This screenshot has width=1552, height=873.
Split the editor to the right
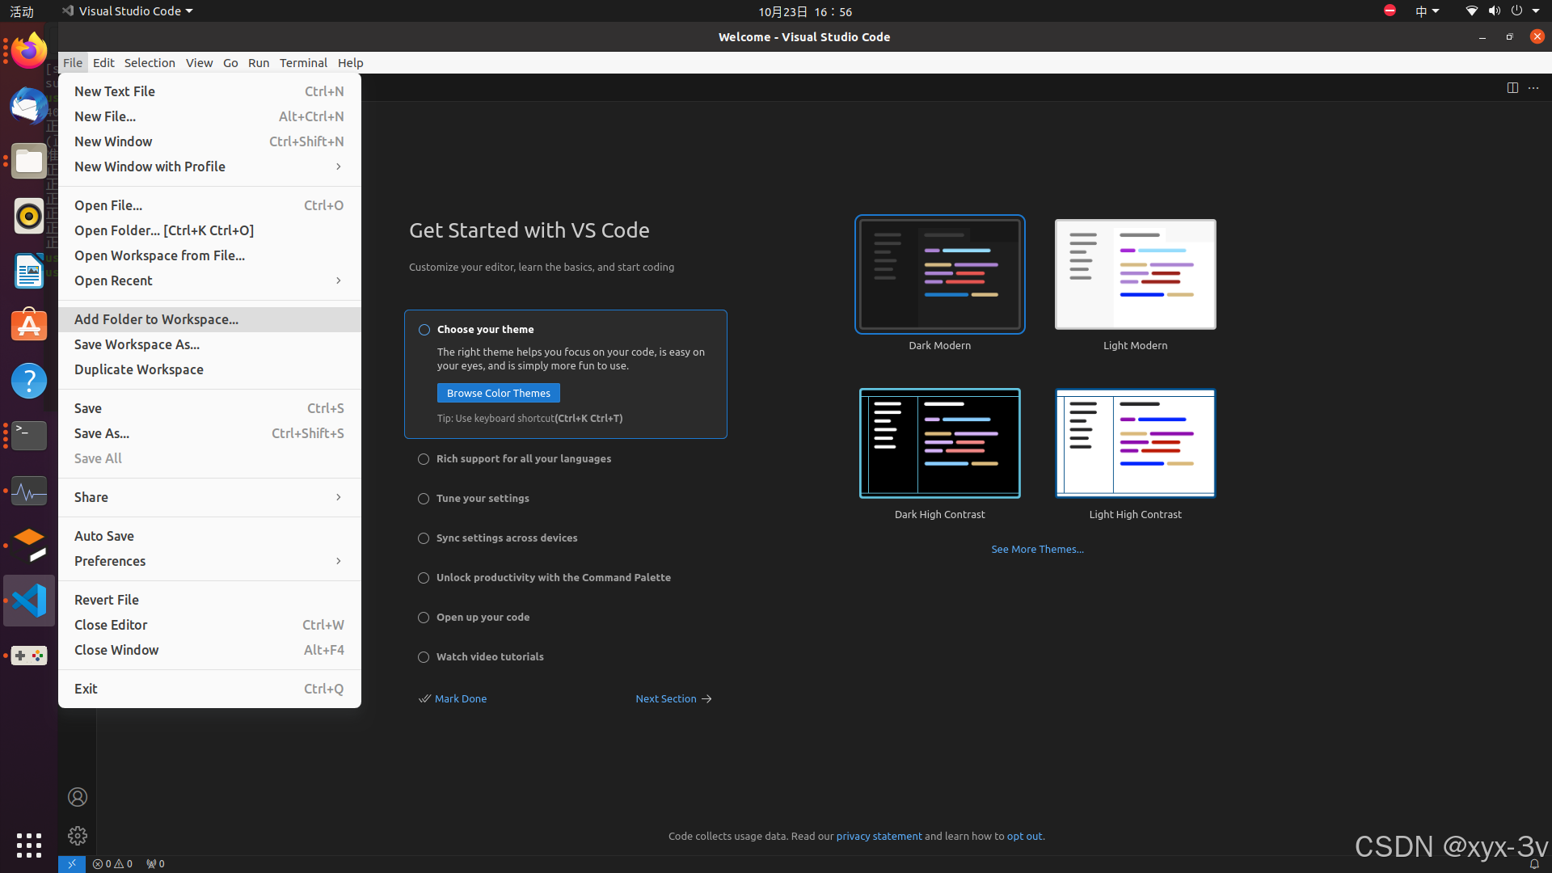(x=1512, y=87)
